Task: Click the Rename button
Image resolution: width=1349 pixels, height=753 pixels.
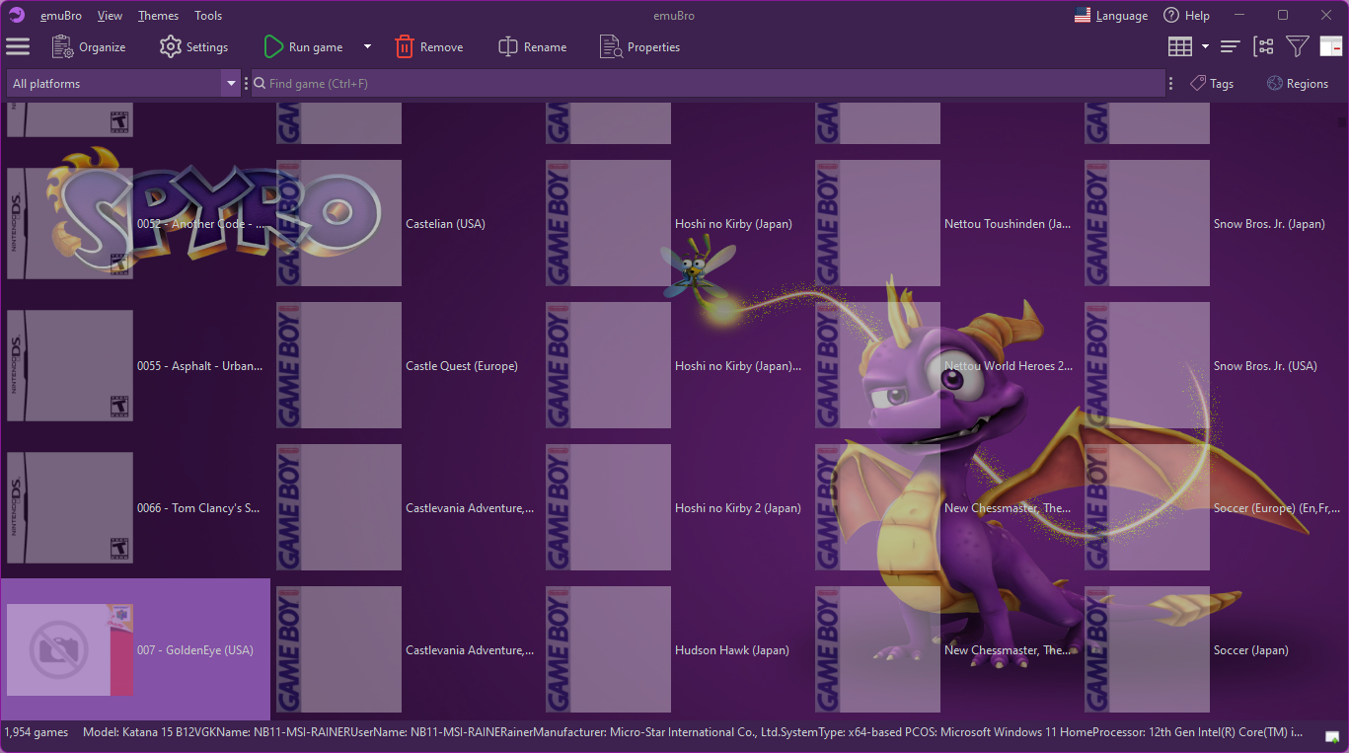Action: pyautogui.click(x=532, y=45)
